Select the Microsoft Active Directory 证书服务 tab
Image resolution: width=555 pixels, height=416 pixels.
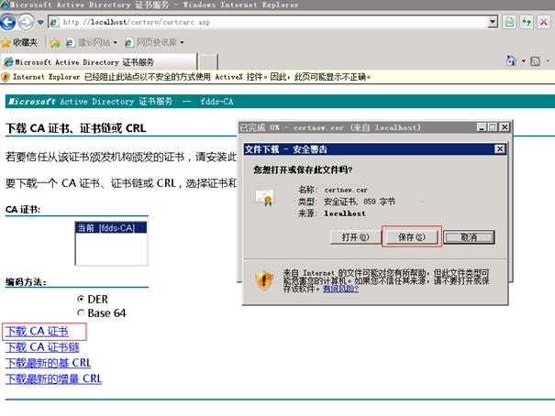[x=99, y=62]
